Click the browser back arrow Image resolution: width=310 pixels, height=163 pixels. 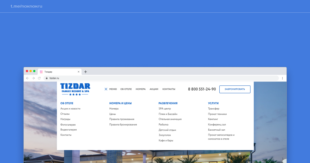point(27,78)
